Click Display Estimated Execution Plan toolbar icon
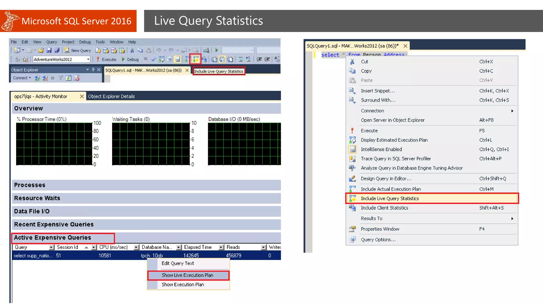The width and height of the screenshot is (543, 305). [x=161, y=59]
